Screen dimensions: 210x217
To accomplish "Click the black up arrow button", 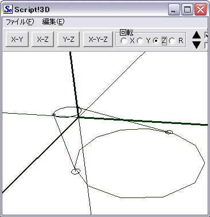I will tap(196, 36).
